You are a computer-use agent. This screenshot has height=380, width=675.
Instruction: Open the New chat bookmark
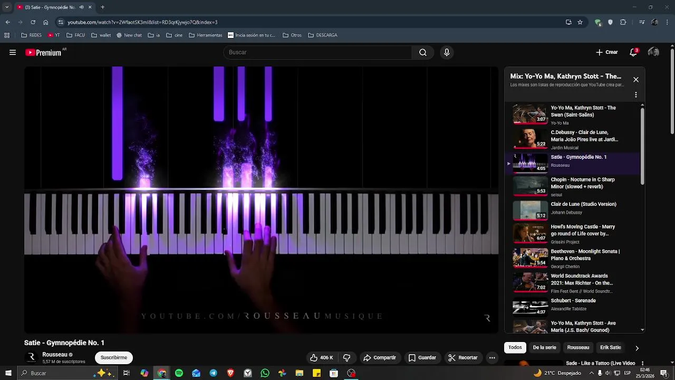(129, 35)
